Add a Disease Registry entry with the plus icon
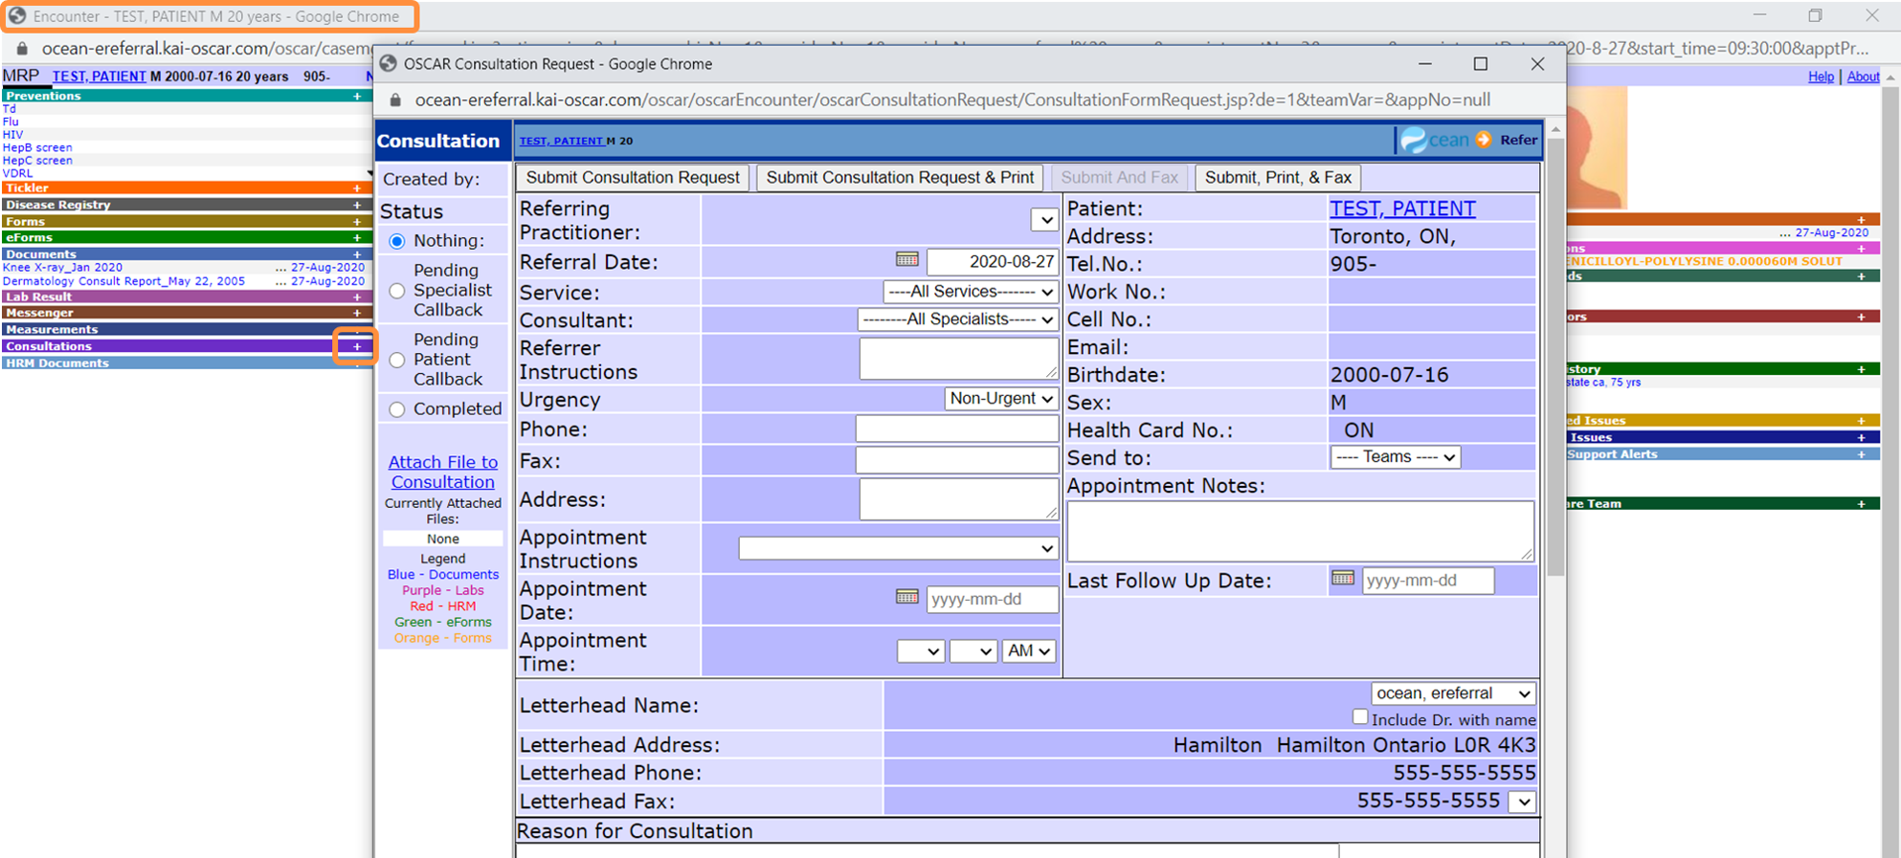Image resolution: width=1901 pixels, height=858 pixels. [357, 205]
